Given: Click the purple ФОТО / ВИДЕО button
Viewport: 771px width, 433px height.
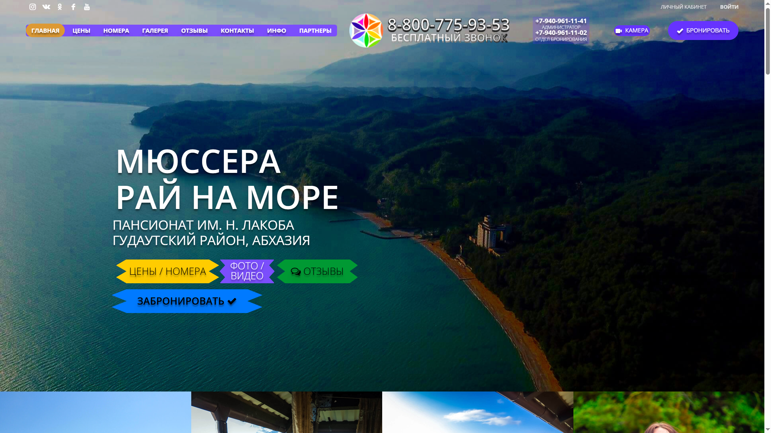Looking at the screenshot, I should point(247,271).
